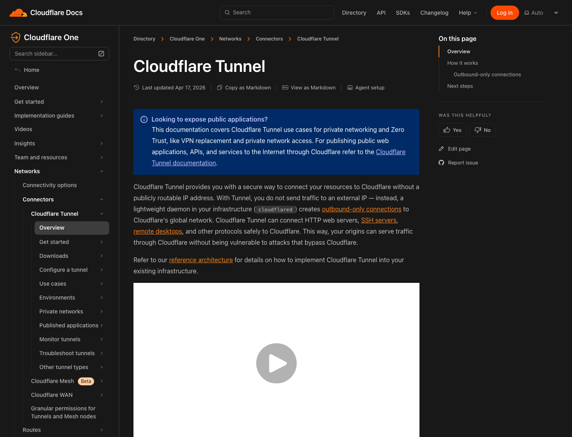
Task: Click Connectors in the breadcrumb
Action: [269, 39]
